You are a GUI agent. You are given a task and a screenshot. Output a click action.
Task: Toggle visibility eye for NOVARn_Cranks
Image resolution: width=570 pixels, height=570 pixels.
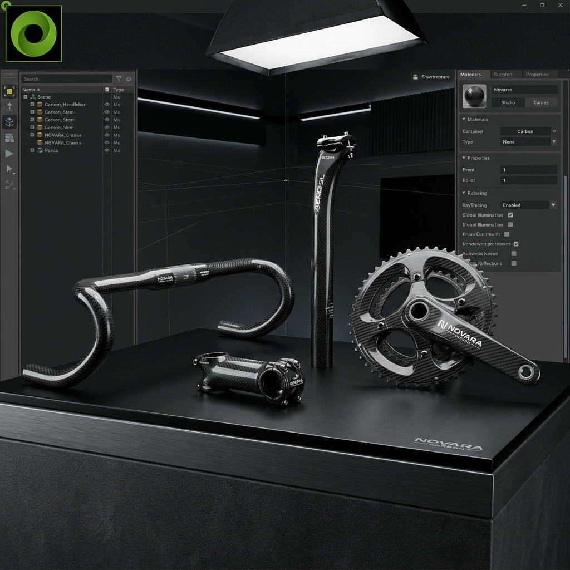click(107, 142)
